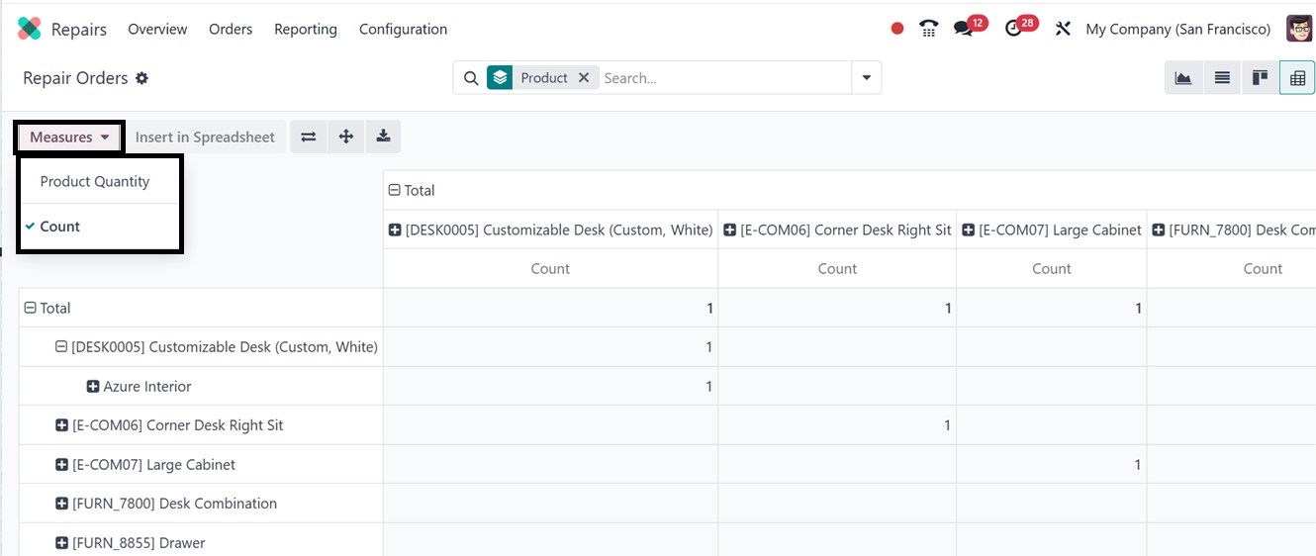Open the Configuration menu
The height and width of the screenshot is (556, 1316).
(403, 30)
